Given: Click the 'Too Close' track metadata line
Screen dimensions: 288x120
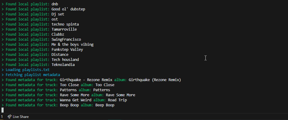Looking at the screenshot, I should pyautogui.click(x=58, y=85).
